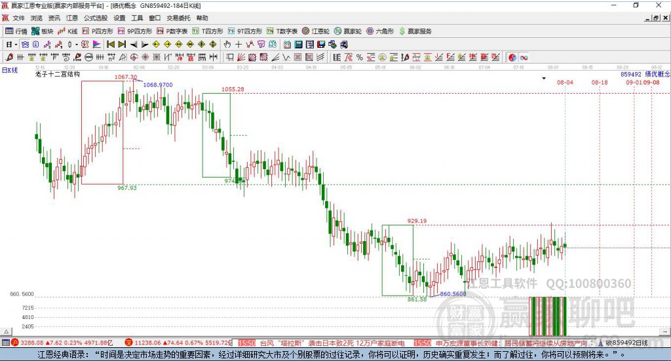The width and height of the screenshot is (671, 361).
Task: Open the 帮助 menu
Action: point(202,18)
